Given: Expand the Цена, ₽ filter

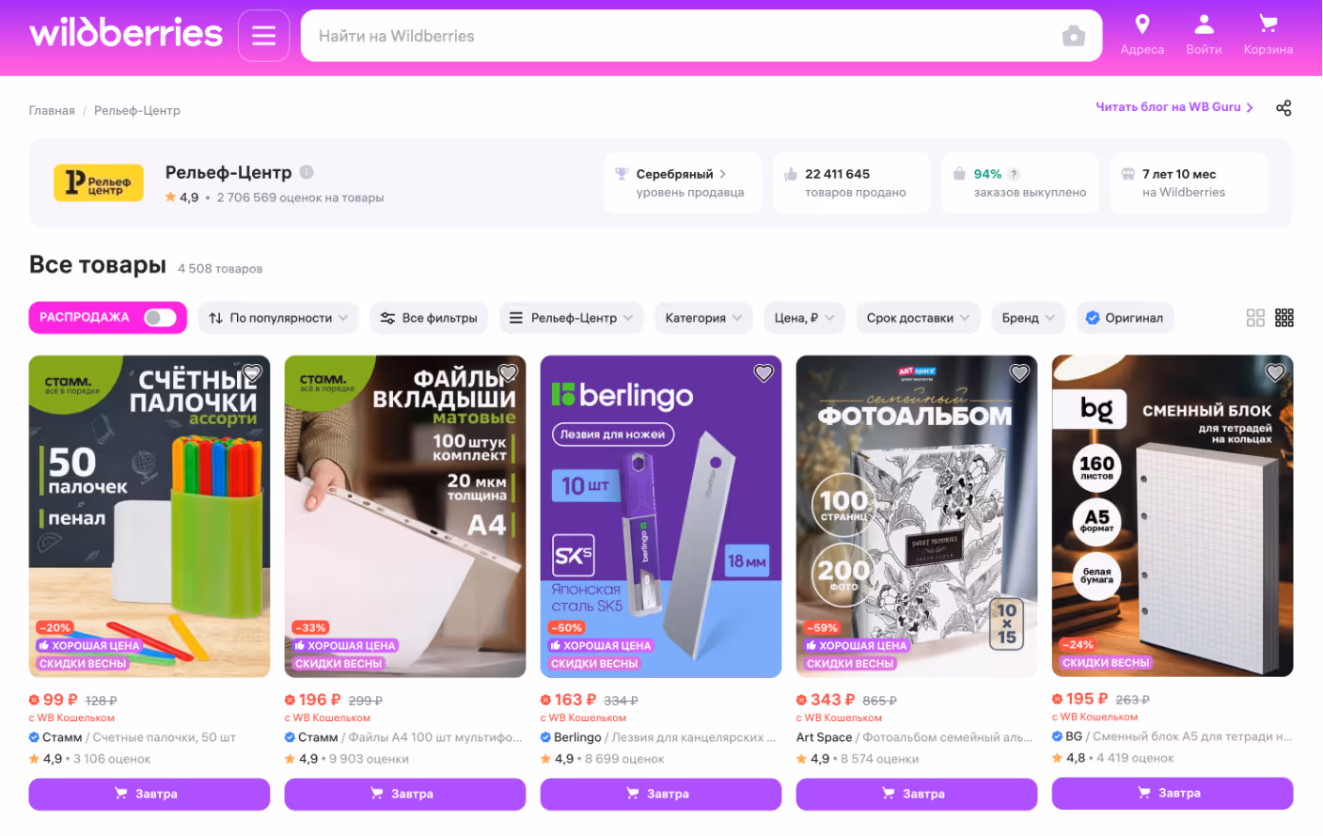Looking at the screenshot, I should (805, 318).
